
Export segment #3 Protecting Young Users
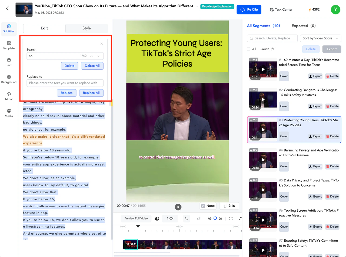click(315, 136)
